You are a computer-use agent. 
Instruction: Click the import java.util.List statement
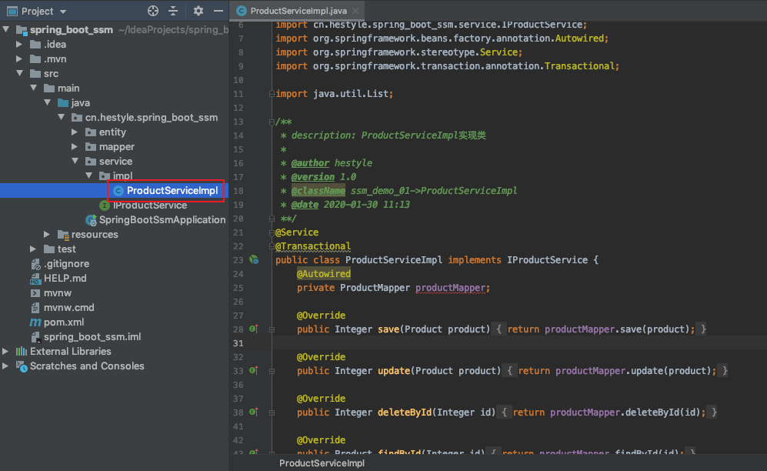(334, 93)
